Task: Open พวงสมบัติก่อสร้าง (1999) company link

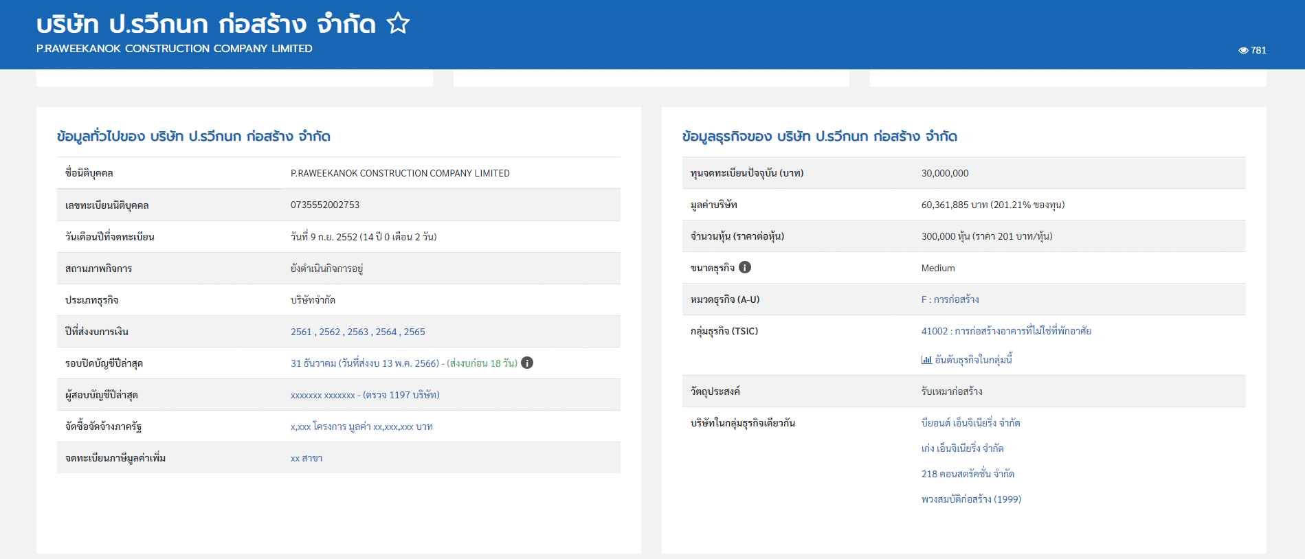Action: click(971, 499)
